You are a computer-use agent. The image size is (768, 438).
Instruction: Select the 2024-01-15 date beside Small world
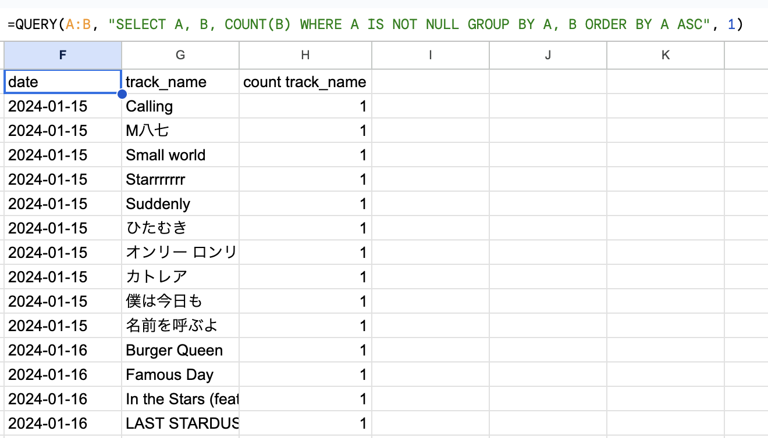[x=63, y=155]
